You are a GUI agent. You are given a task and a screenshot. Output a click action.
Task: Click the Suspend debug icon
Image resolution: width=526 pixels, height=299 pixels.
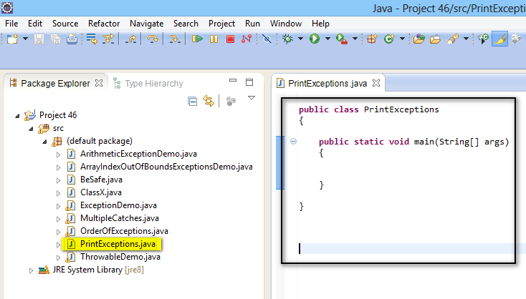pos(214,39)
